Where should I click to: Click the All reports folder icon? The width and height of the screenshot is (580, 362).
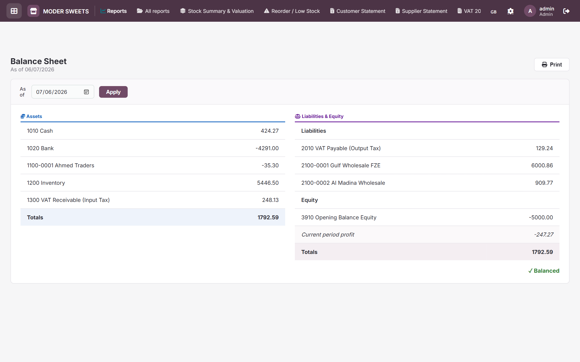140,11
